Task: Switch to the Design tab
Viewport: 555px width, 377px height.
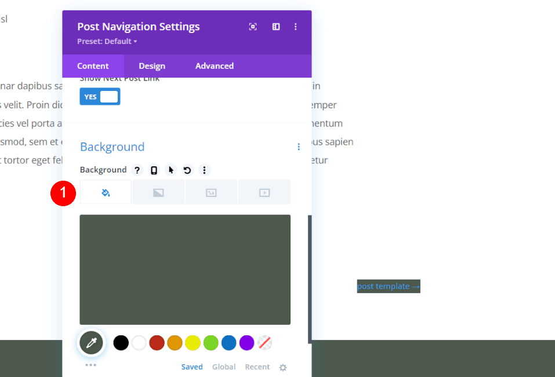Action: [x=152, y=66]
